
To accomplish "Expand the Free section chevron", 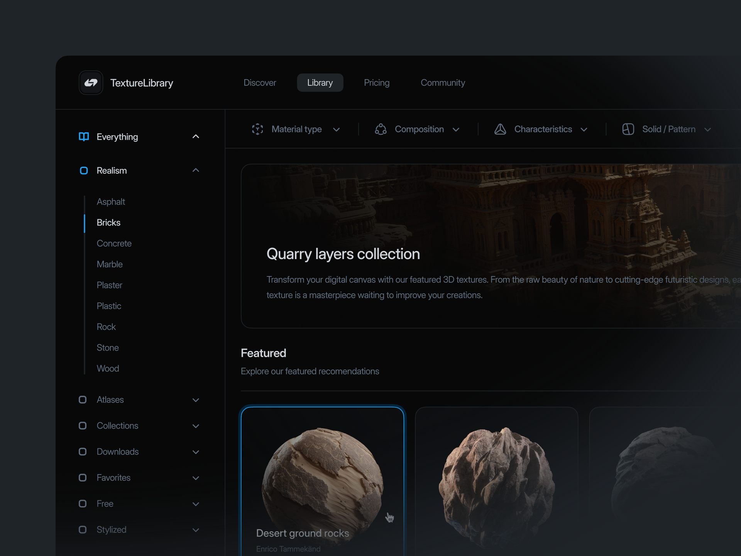I will click(196, 504).
